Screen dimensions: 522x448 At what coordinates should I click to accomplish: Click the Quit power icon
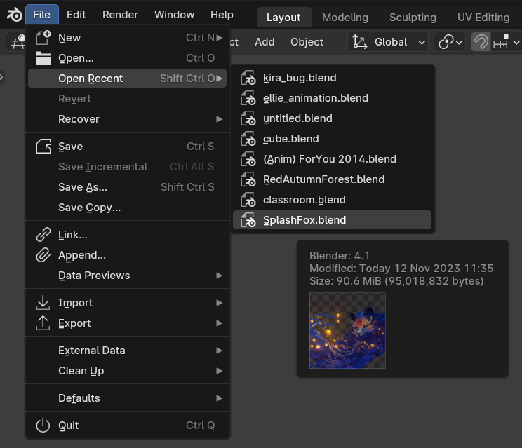pos(43,426)
